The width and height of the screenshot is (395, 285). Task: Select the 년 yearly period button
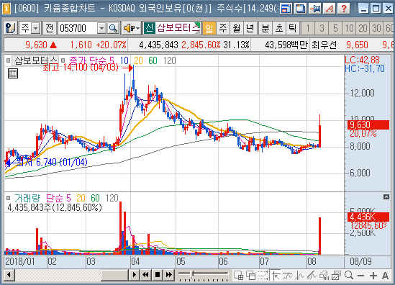point(250,28)
